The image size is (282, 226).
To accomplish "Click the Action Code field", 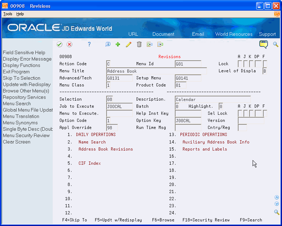I will pos(108,64).
